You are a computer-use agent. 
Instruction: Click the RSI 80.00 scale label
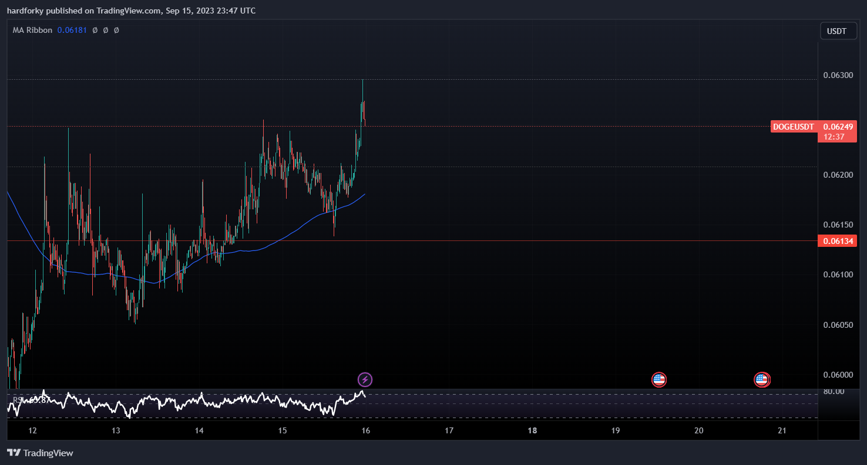point(834,391)
